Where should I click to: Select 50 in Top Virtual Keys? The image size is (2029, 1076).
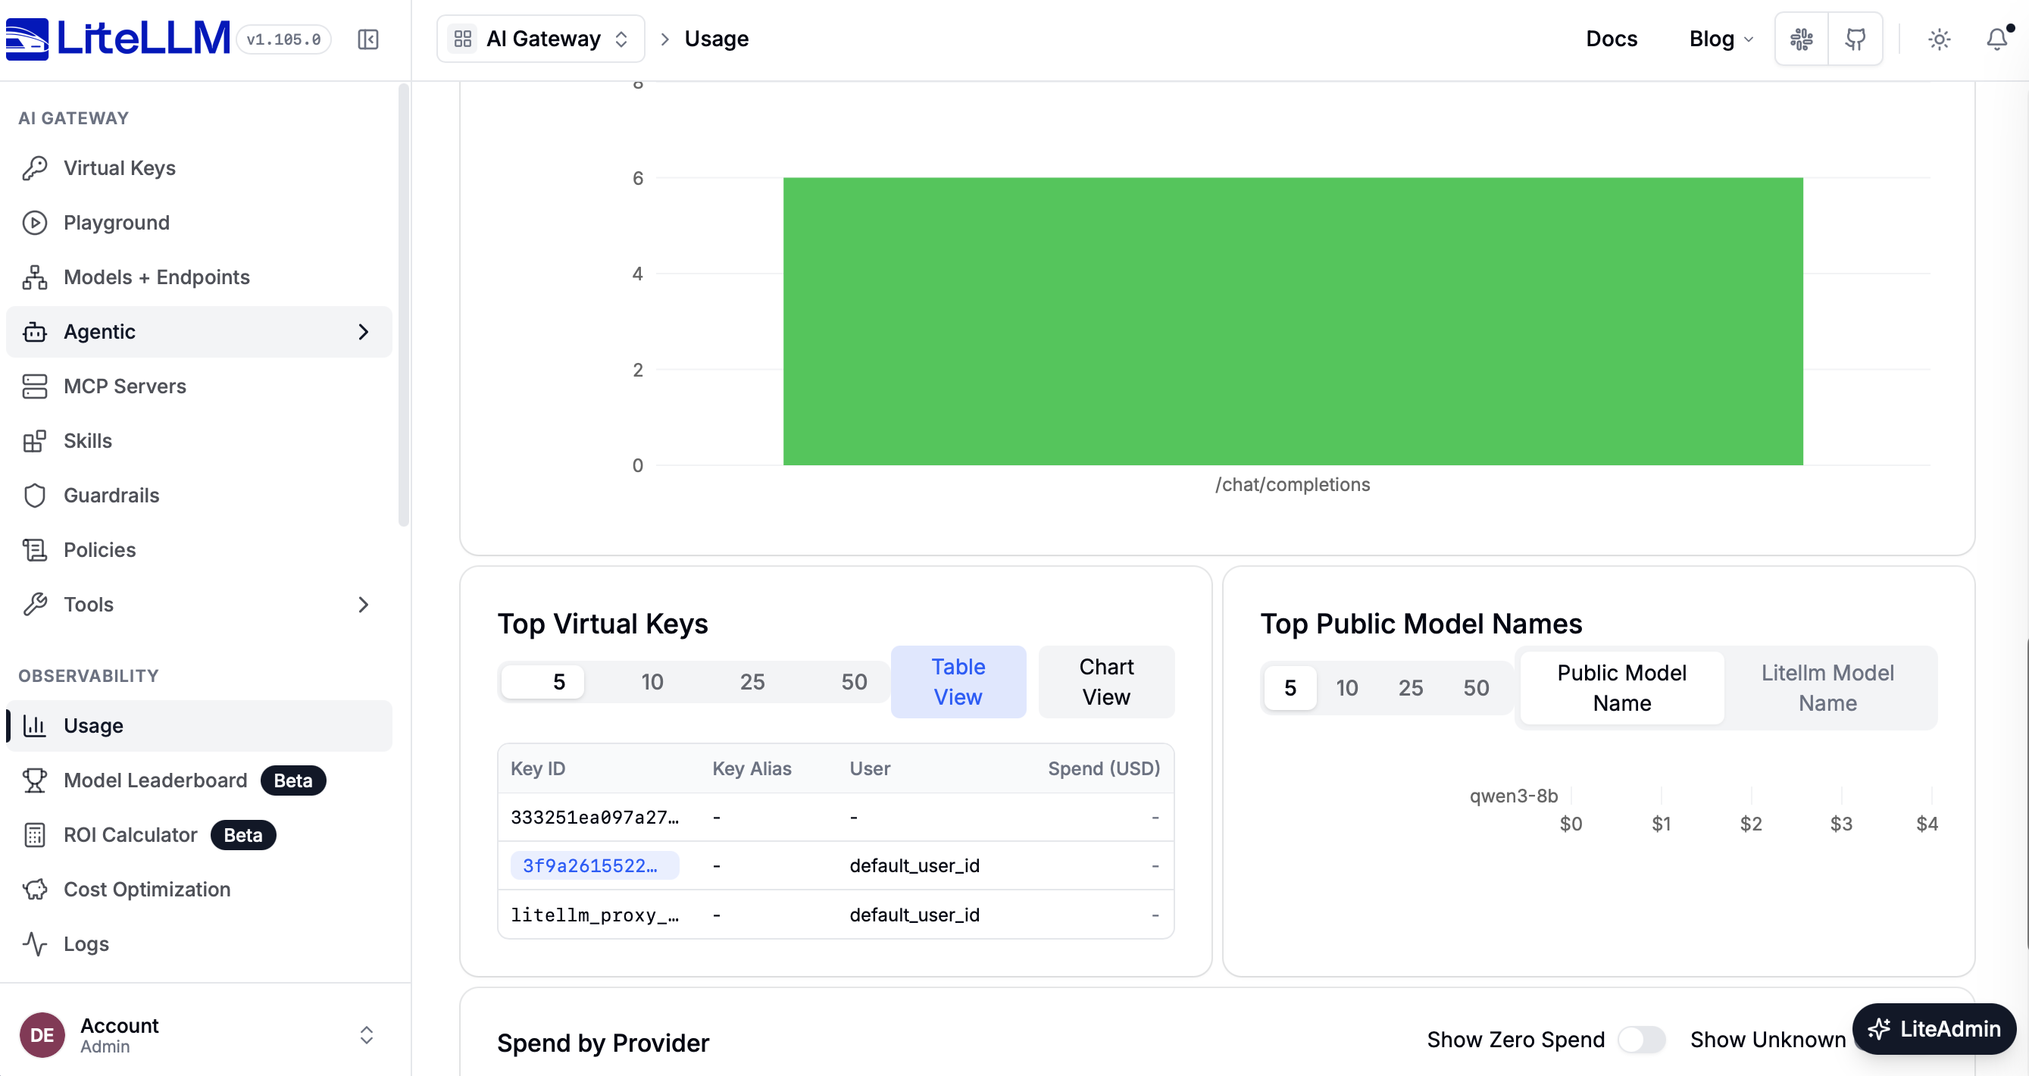pos(854,681)
